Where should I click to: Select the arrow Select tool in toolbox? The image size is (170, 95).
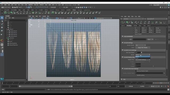click(x=2, y=18)
